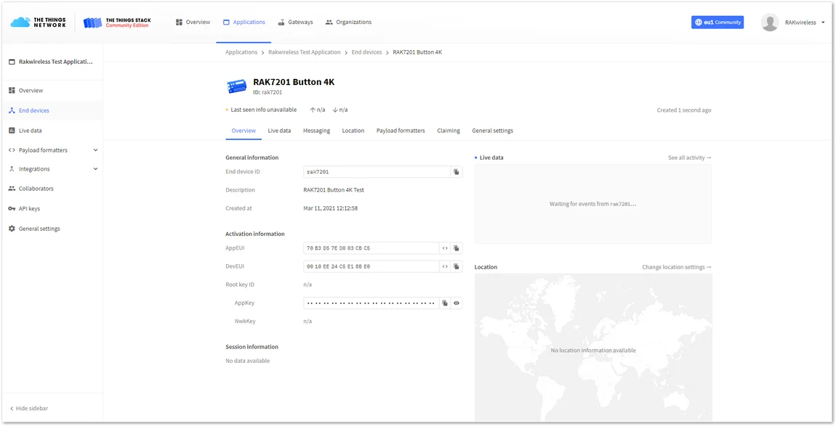Click the world map location panel
Image resolution: width=836 pixels, height=426 pixels.
593,347
